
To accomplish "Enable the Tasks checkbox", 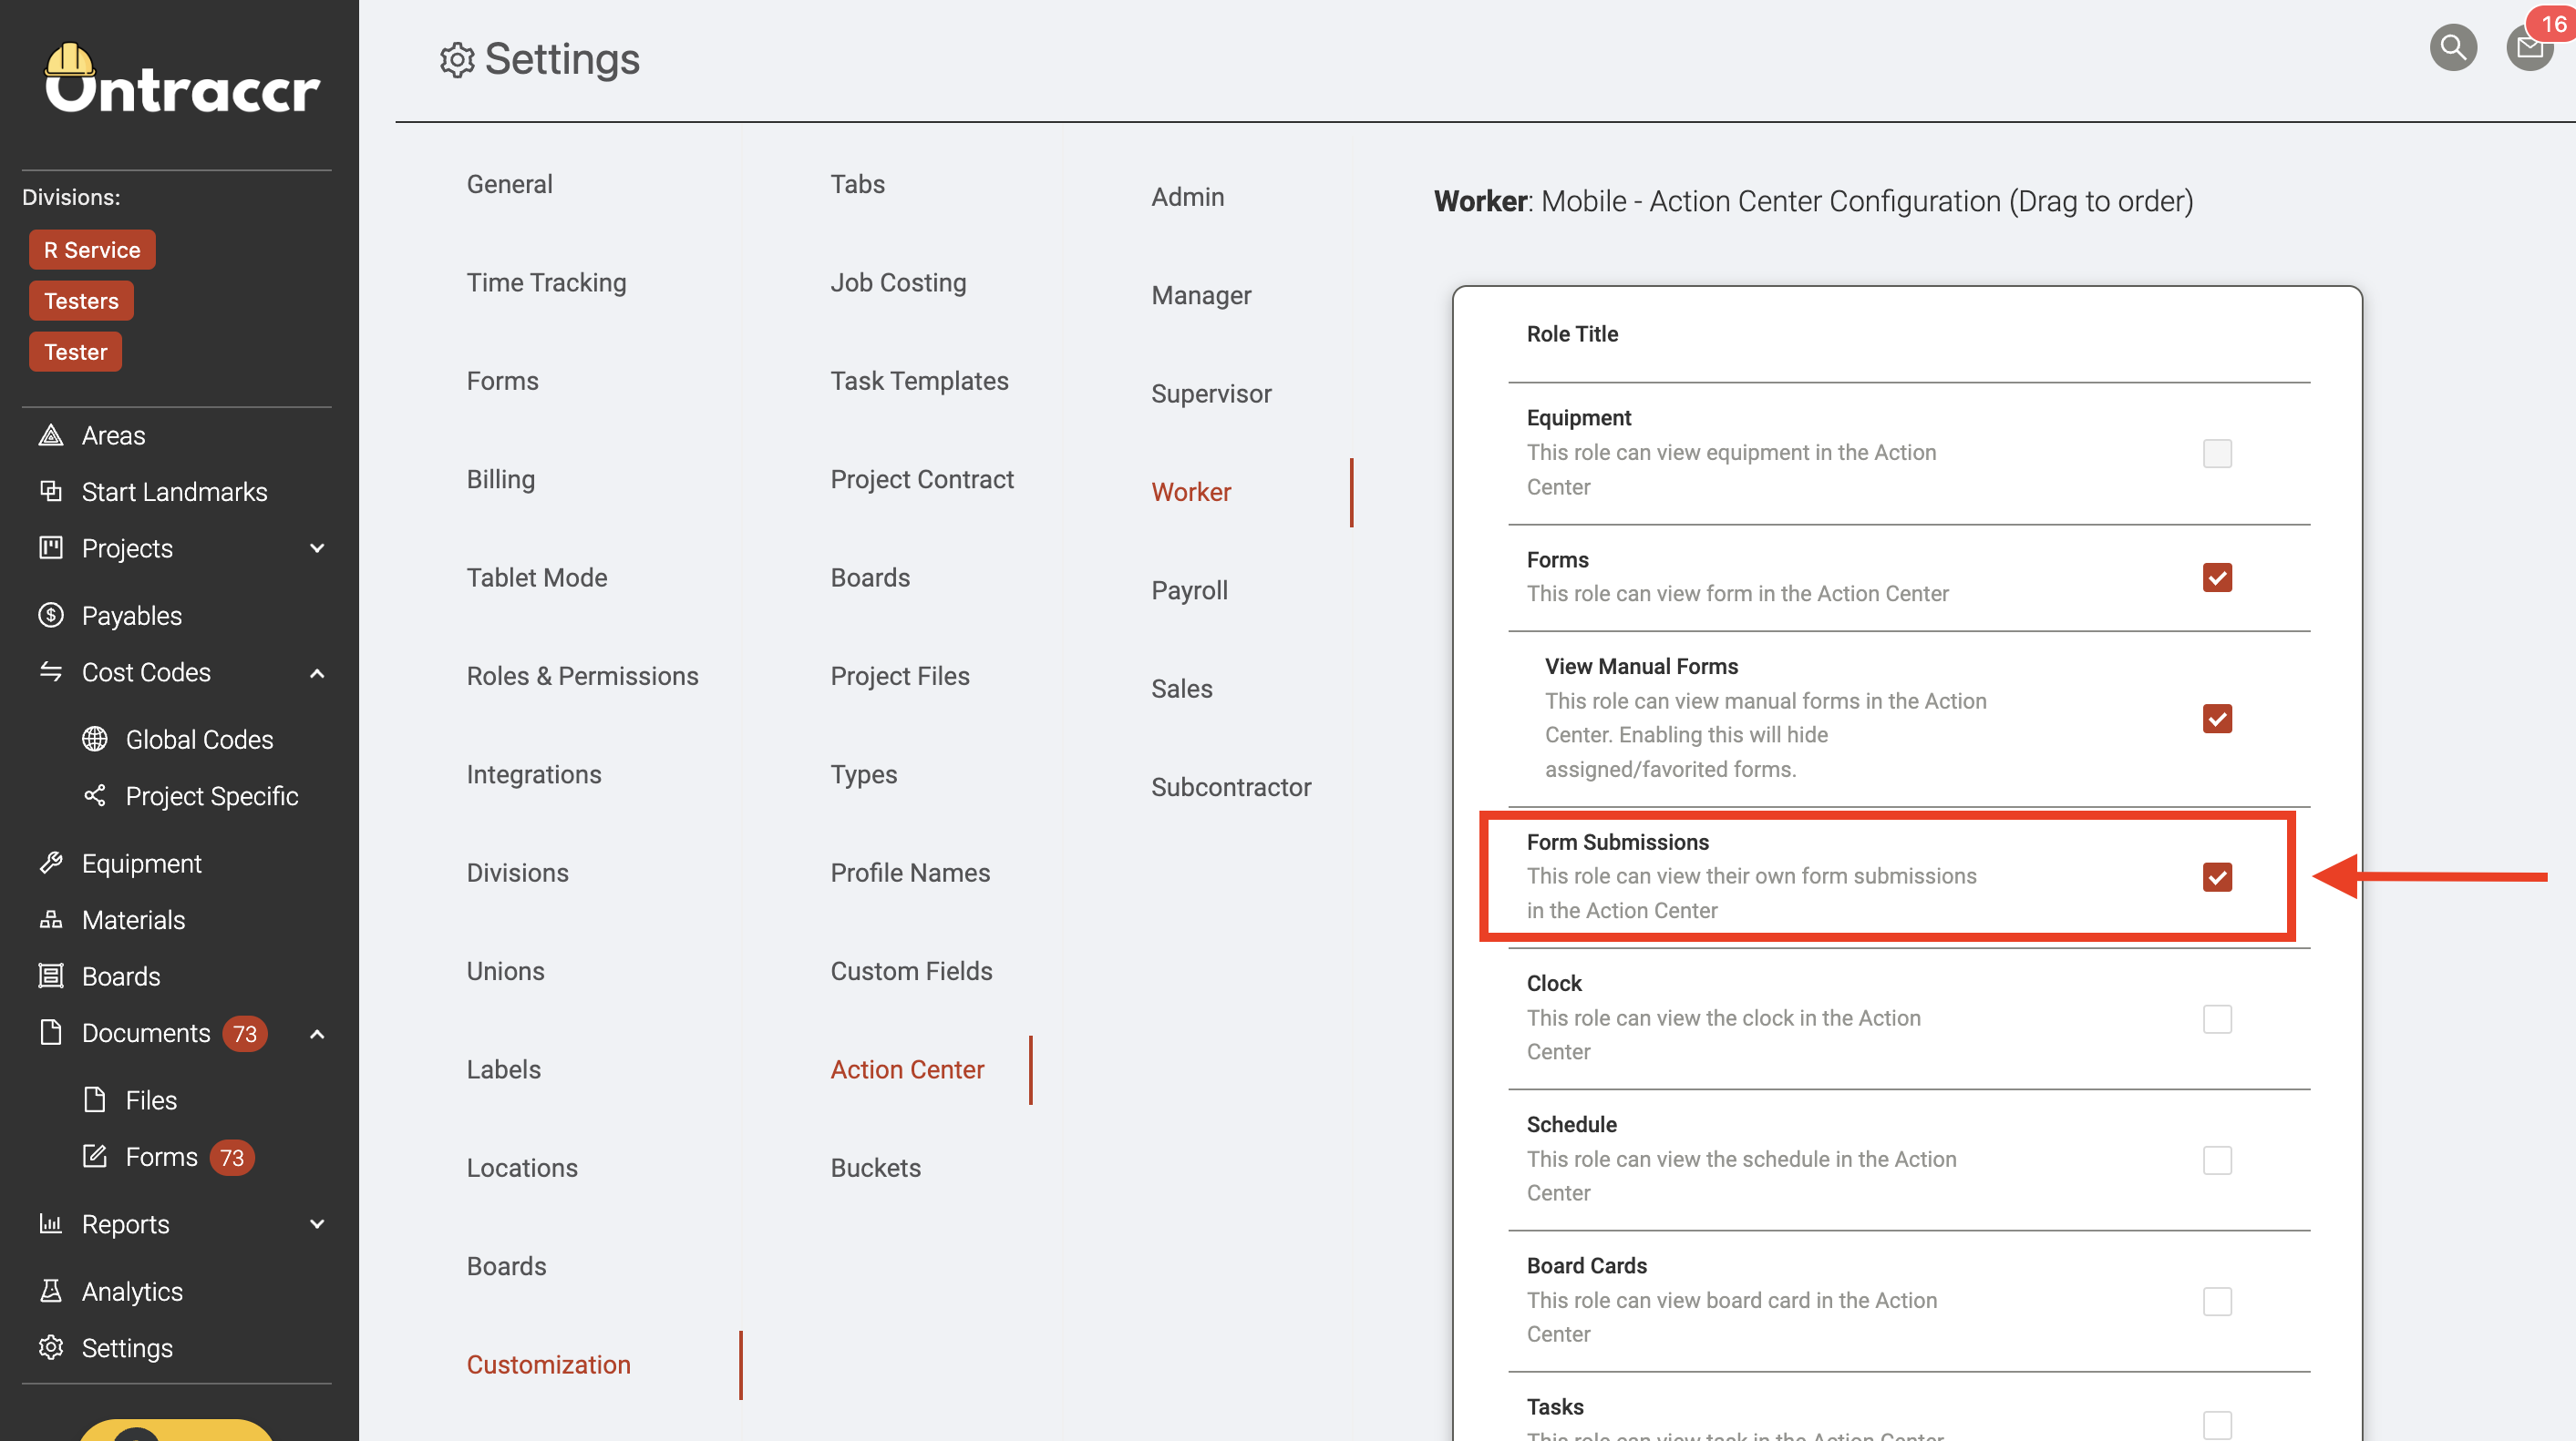I will (2217, 1425).
